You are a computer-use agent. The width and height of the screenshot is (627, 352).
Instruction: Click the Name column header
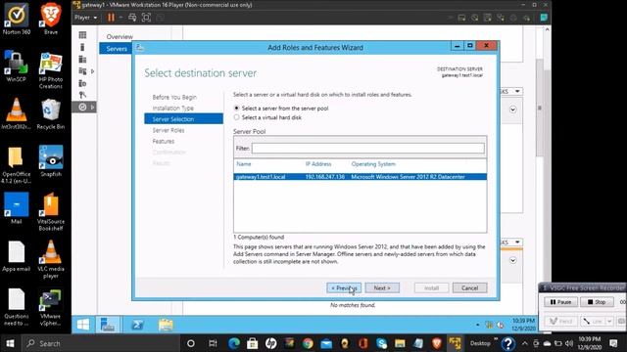[244, 164]
